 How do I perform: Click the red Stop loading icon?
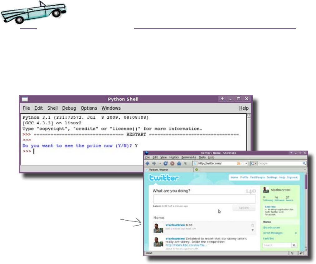point(172,163)
